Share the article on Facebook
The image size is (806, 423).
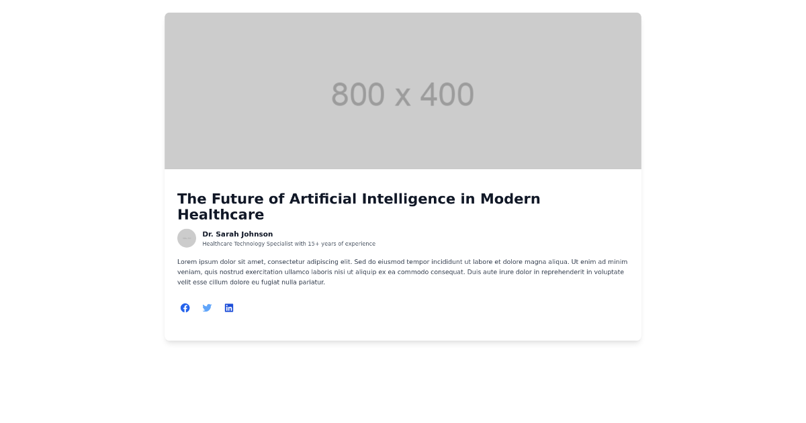(185, 308)
